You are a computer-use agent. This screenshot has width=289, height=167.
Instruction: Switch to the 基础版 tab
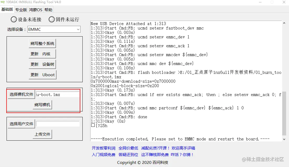[x=7, y=9]
